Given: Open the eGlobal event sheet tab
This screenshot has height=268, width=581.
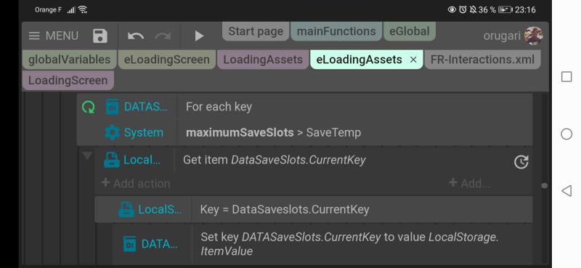Looking at the screenshot, I should pyautogui.click(x=410, y=31).
